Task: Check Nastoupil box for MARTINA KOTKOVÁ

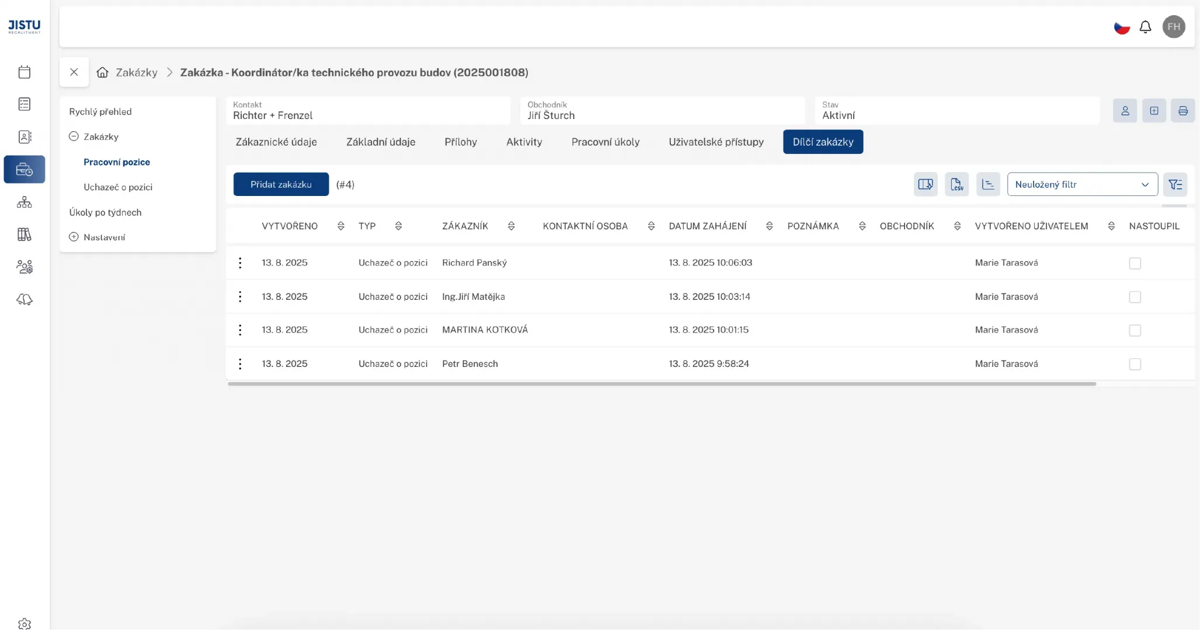Action: point(1135,331)
